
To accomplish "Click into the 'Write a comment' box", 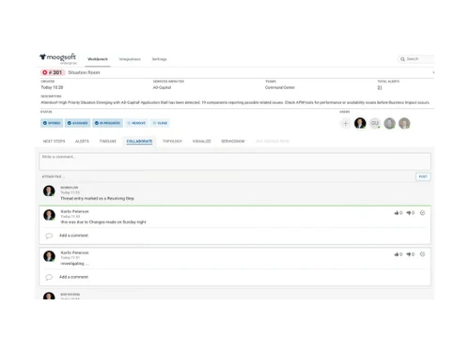I will coord(235,161).
